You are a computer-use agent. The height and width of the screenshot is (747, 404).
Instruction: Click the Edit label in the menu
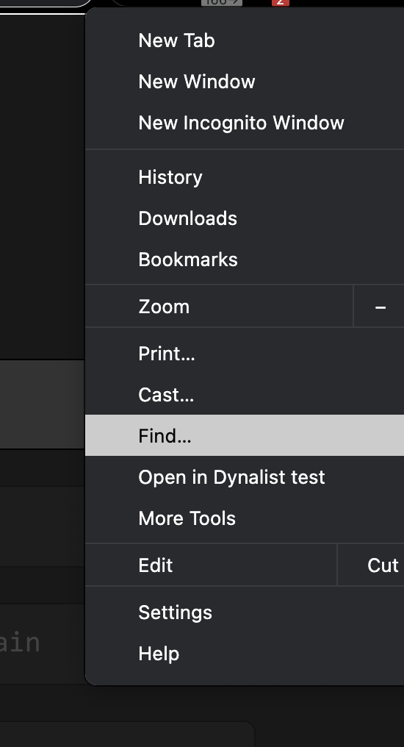tap(156, 565)
